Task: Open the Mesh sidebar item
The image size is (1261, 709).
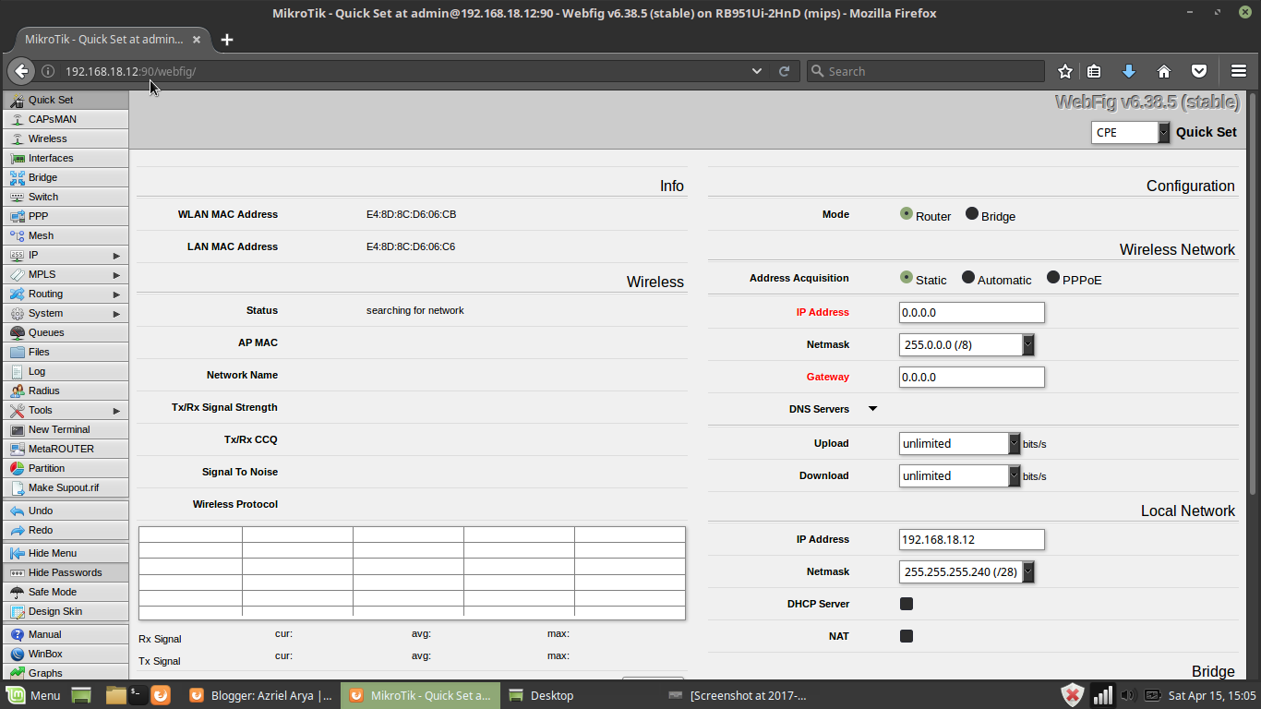Action: pos(65,235)
